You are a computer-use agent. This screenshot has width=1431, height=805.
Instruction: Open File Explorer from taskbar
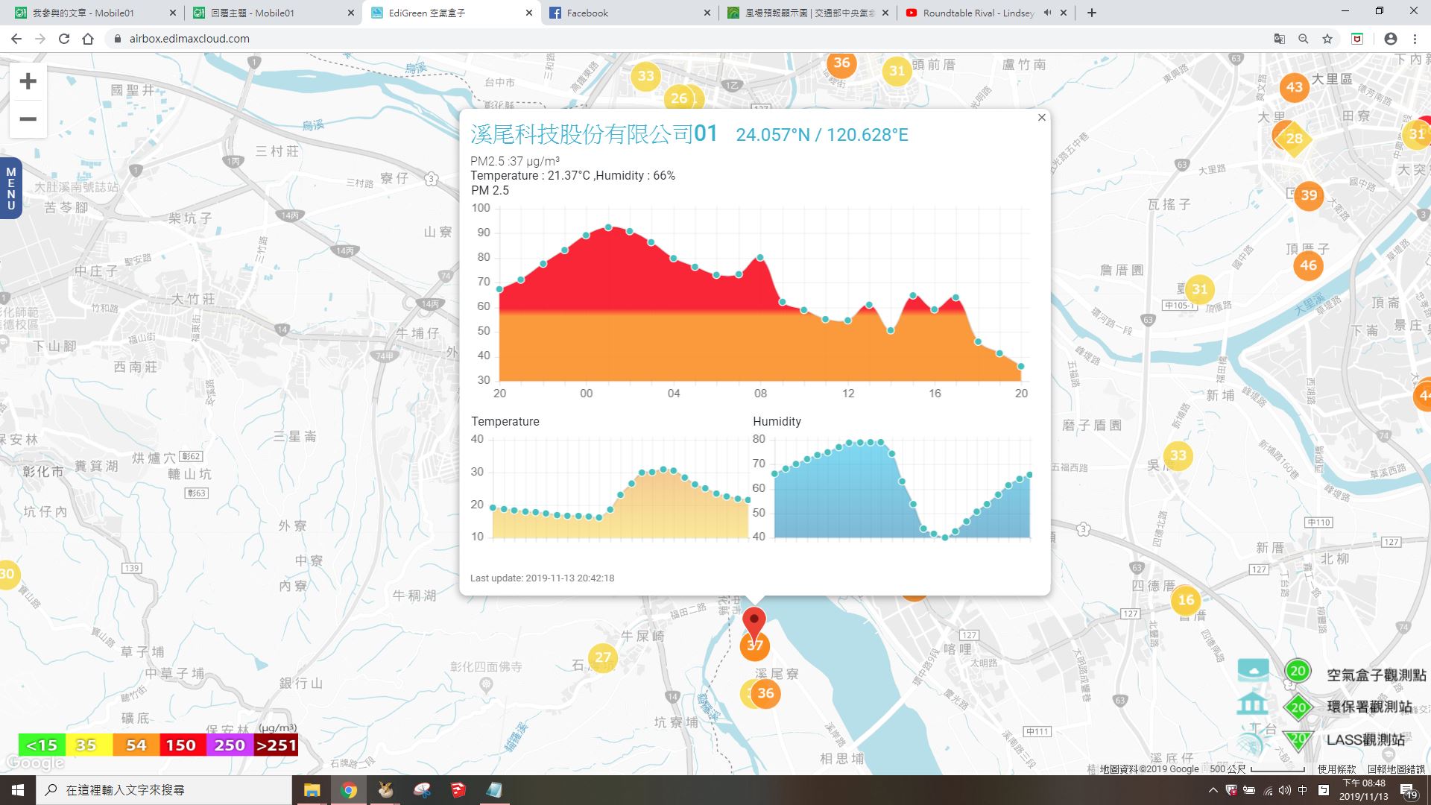[x=312, y=790]
